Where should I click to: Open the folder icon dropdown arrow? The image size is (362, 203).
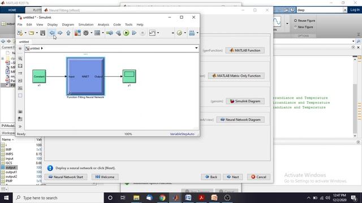[x=37, y=33]
